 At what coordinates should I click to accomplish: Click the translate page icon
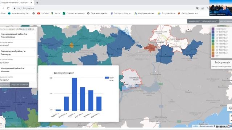tap(197, 8)
